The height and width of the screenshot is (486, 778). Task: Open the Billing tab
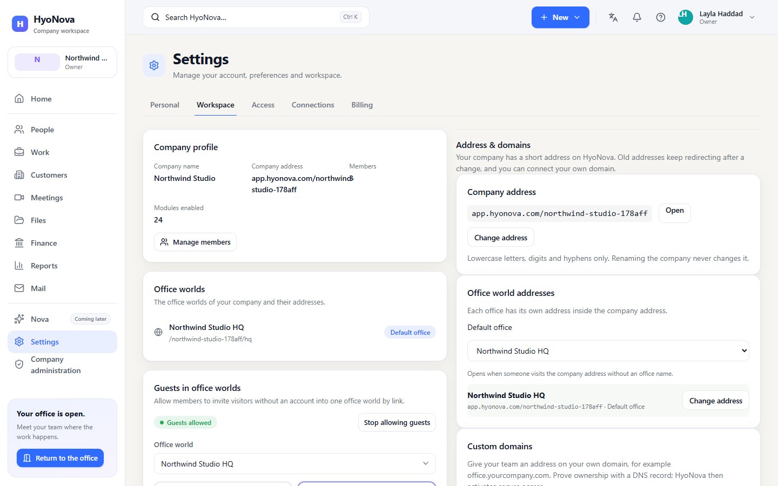coord(362,105)
